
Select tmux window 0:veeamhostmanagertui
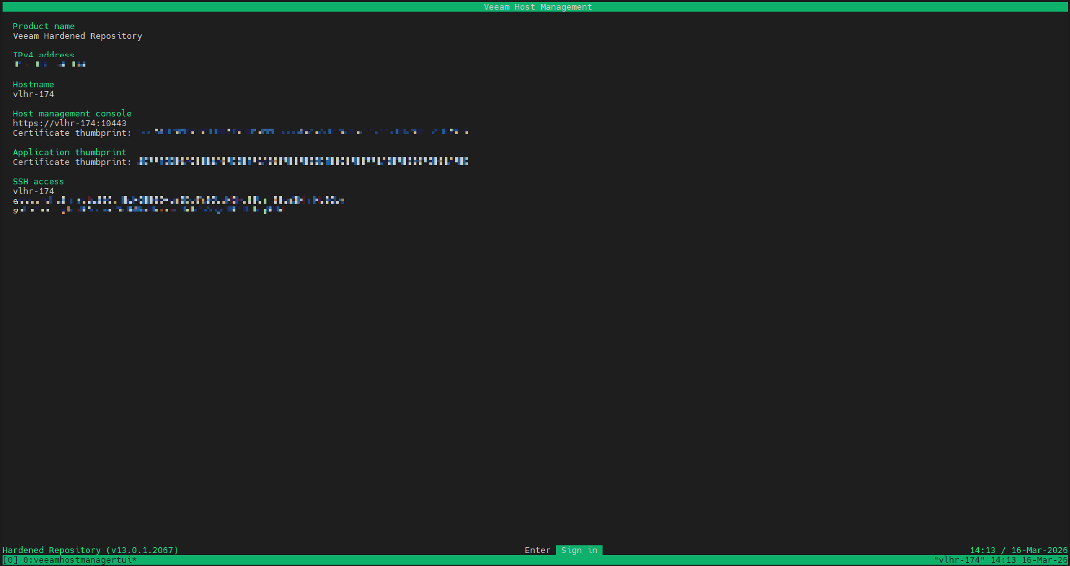pyautogui.click(x=80, y=560)
